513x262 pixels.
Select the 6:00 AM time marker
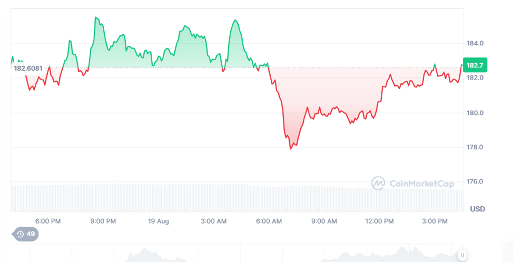269,221
